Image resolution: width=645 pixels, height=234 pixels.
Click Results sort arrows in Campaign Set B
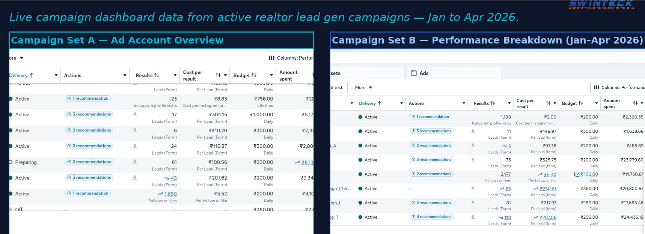(493, 103)
